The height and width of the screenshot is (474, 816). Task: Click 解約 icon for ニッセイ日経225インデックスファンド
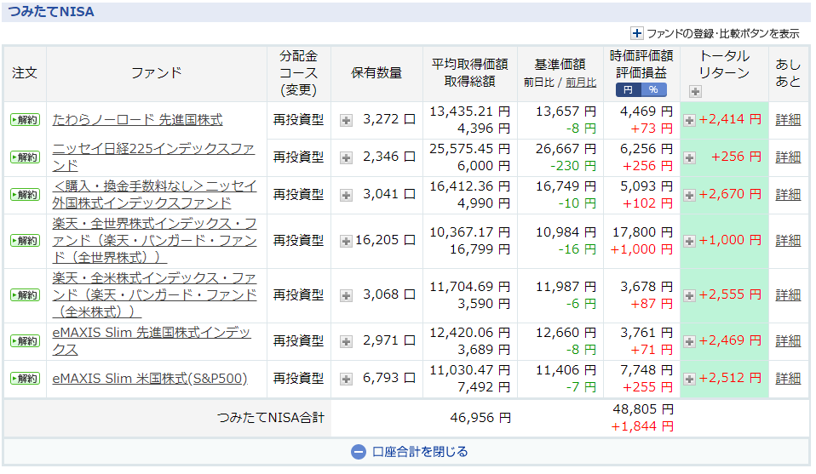[x=25, y=157]
